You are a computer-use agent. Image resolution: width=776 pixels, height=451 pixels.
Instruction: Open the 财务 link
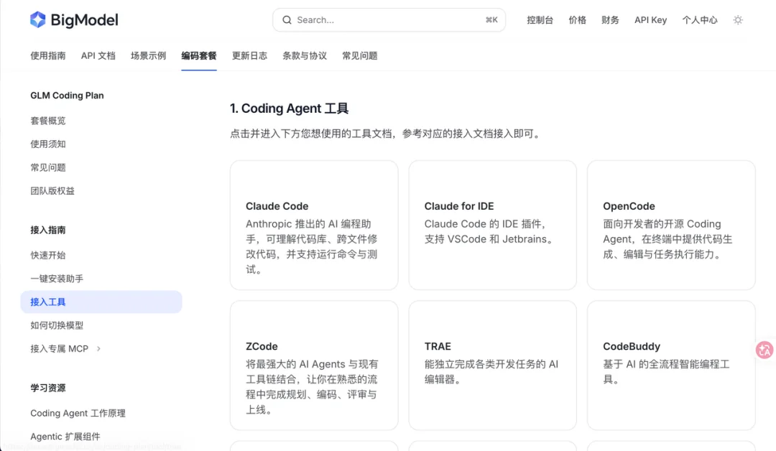pyautogui.click(x=610, y=20)
